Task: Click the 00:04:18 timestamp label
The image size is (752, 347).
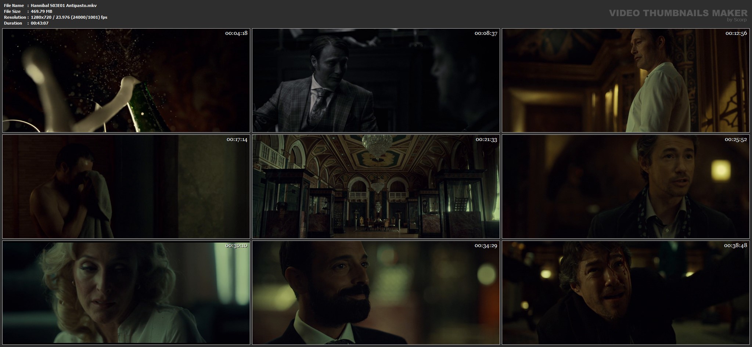Action: coord(236,33)
